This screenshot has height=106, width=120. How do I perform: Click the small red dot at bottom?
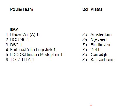pos(91,105)
